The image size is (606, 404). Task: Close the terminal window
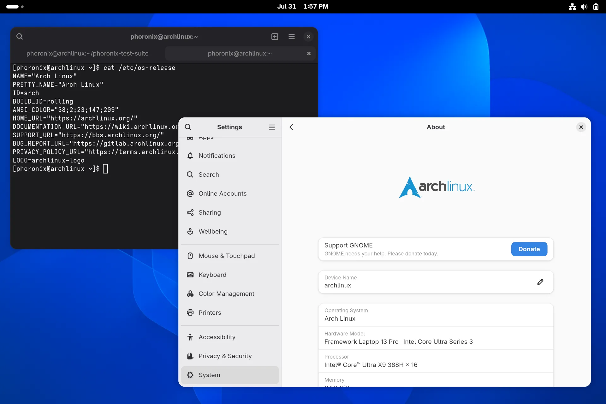(308, 37)
